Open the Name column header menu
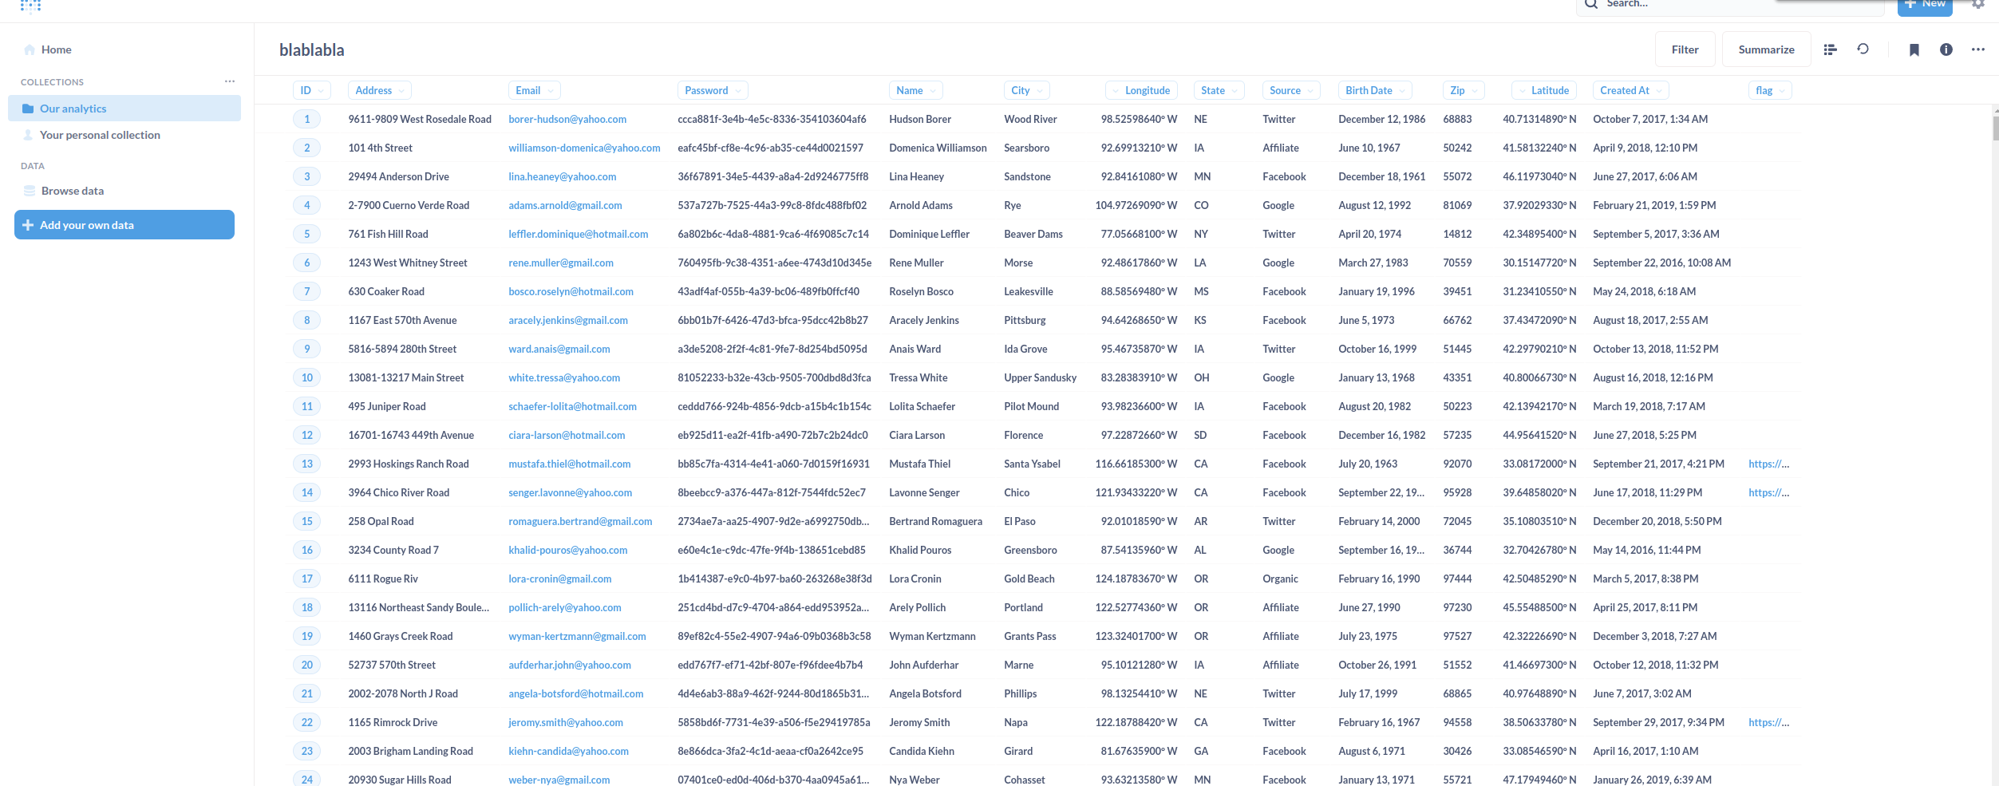Image resolution: width=1999 pixels, height=786 pixels. click(x=915, y=90)
